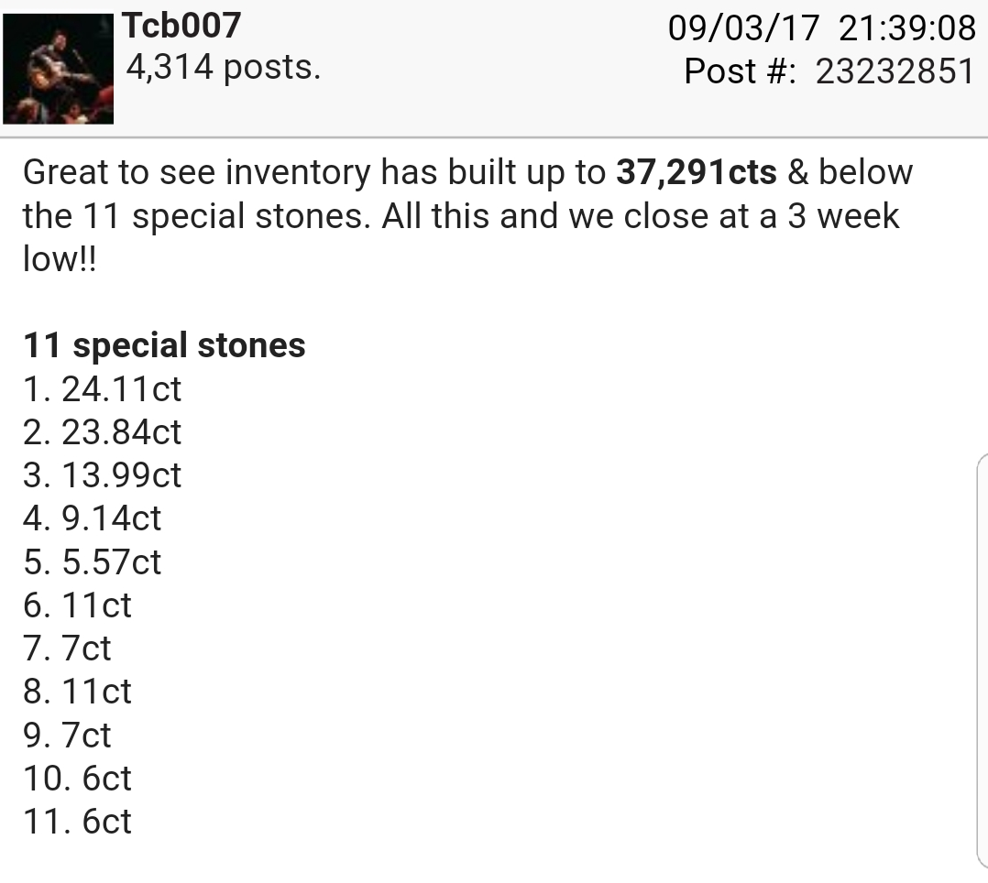Click the 09/03/17 21:39:08 timestamp

[821, 28]
